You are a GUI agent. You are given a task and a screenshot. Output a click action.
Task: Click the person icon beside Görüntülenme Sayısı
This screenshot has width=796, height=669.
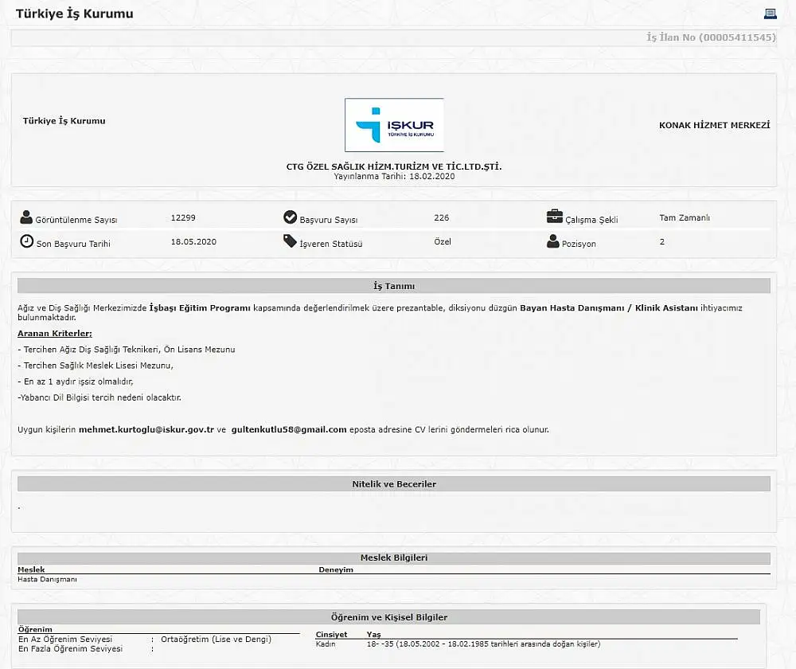click(26, 217)
